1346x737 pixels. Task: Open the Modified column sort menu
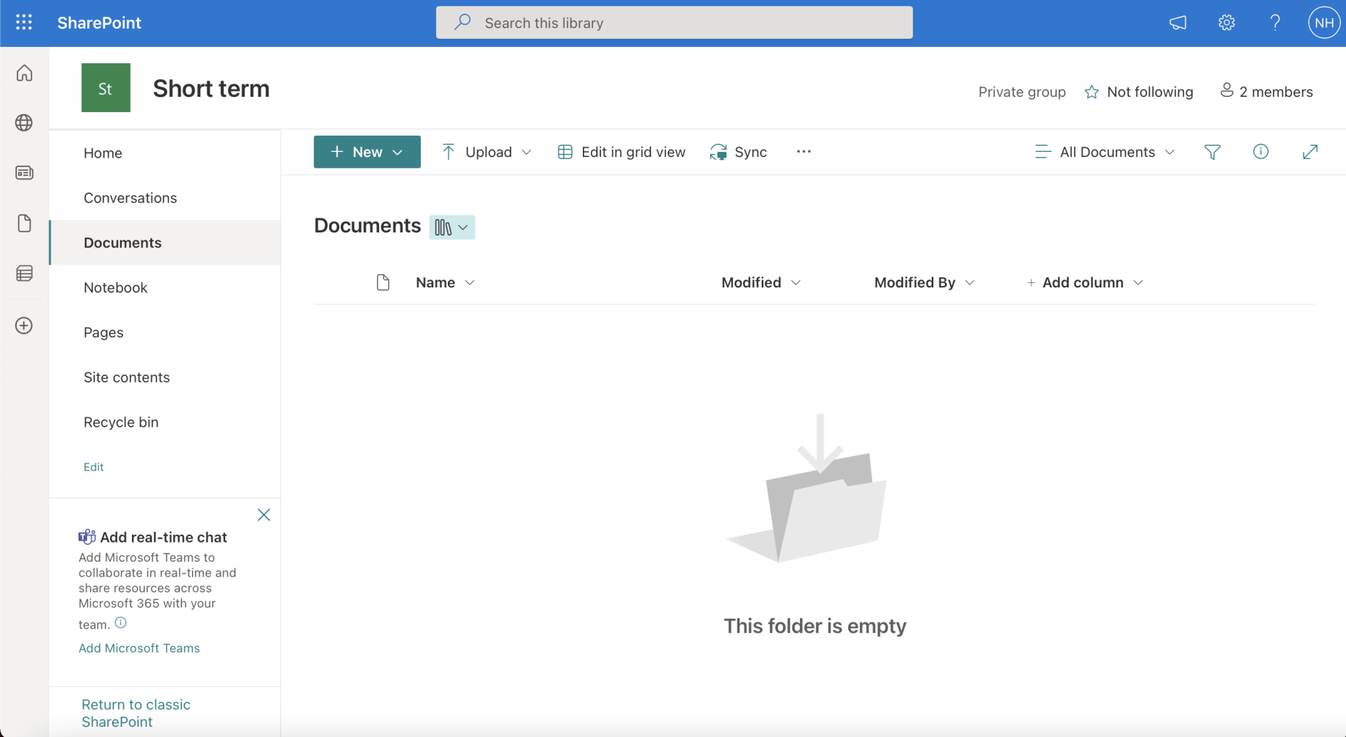pyautogui.click(x=760, y=282)
